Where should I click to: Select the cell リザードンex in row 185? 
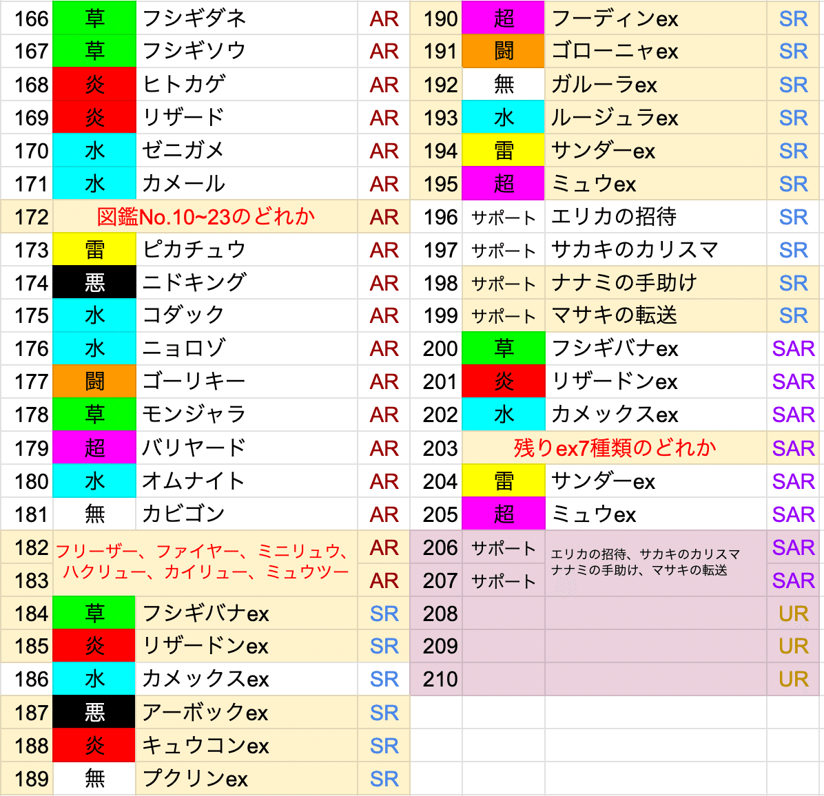(x=247, y=646)
